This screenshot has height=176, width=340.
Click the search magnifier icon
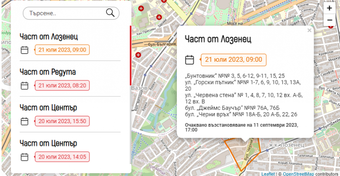point(110,13)
